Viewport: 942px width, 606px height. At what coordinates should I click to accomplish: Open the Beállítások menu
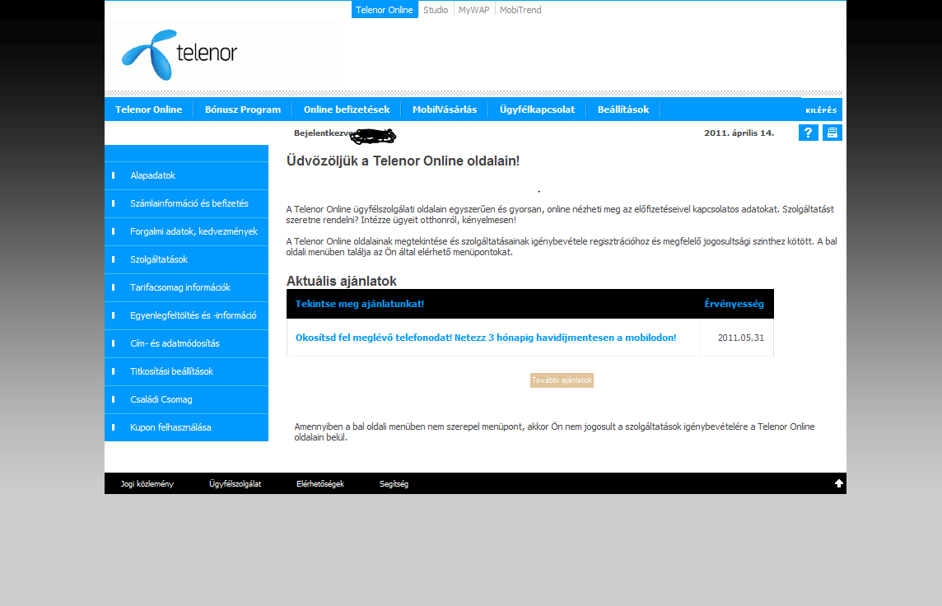click(623, 110)
